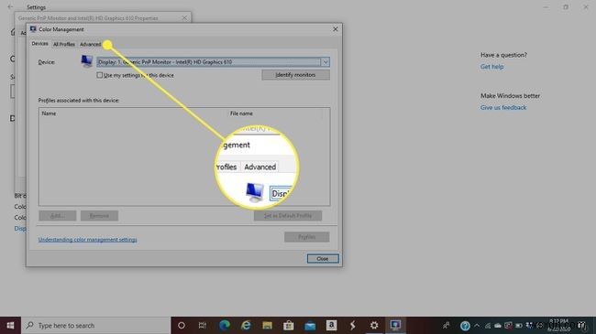Viewport: 596px width, 334px height.
Task: Close the Generic PnP Monitor Properties window
Action: pyautogui.click(x=184, y=17)
